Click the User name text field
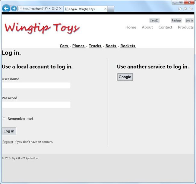Viewport: 196px width, 184px height. (36, 86)
